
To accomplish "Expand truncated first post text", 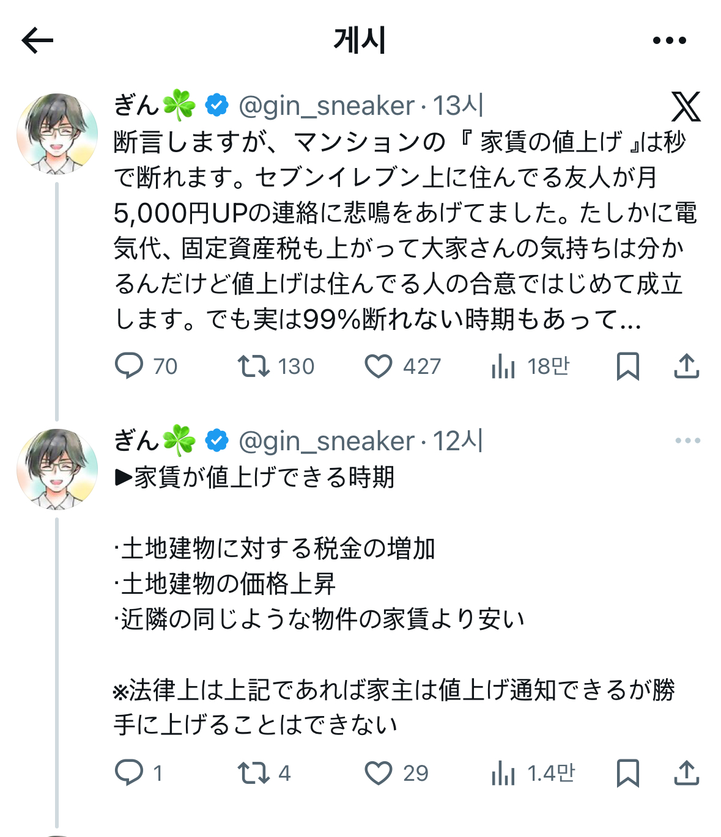I will pyautogui.click(x=629, y=319).
